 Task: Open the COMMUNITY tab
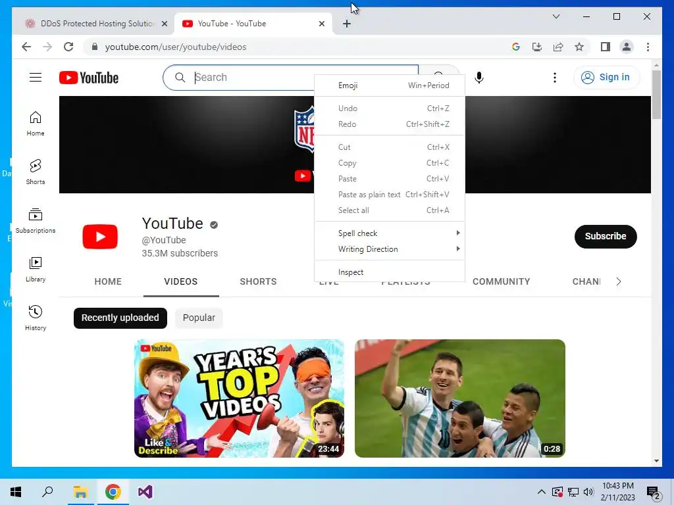tap(501, 281)
